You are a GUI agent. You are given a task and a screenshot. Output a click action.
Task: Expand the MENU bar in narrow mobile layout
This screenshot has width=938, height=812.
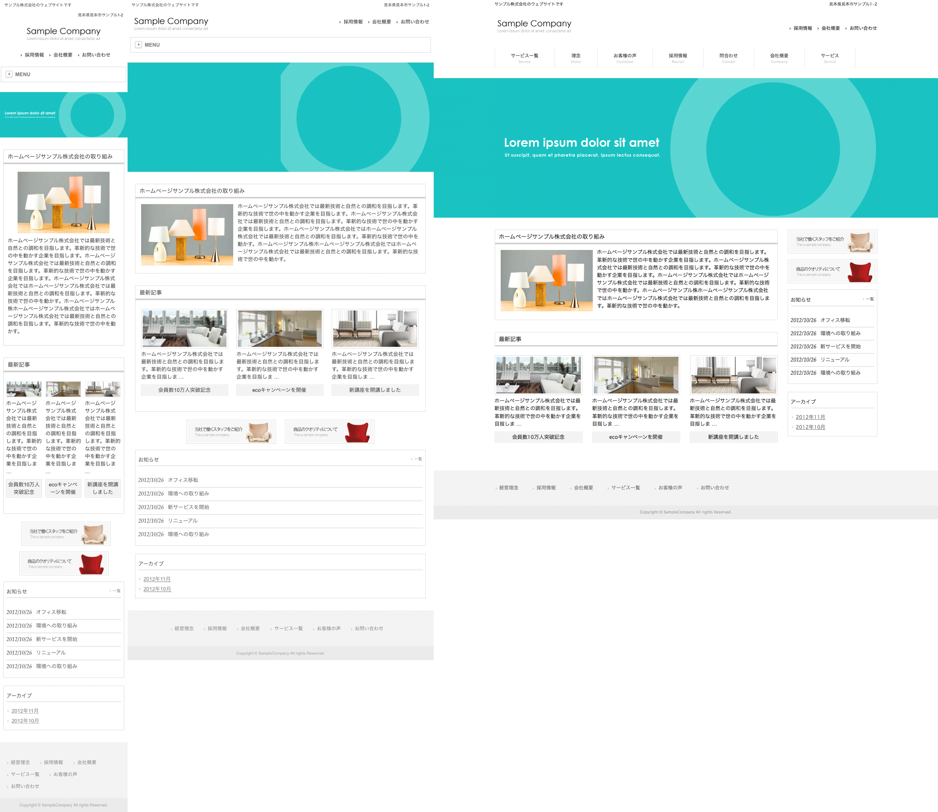coord(63,74)
